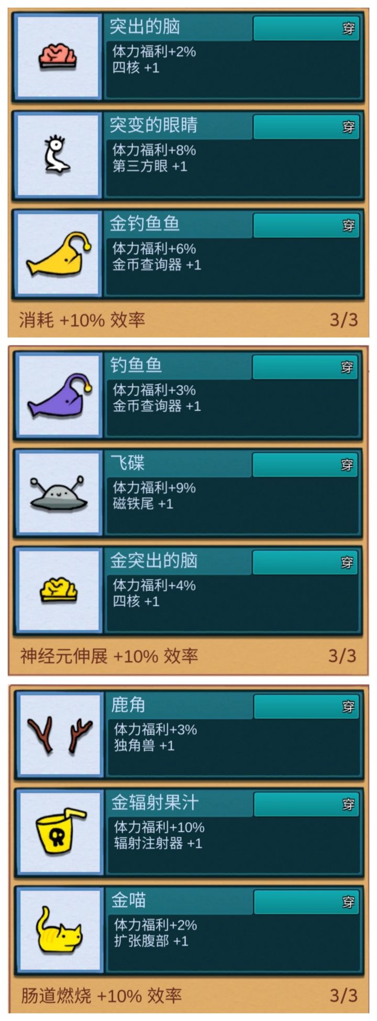Equip 突变的眼睛 with its 穿 button
Screen dimensions: 377x1021
click(306, 127)
